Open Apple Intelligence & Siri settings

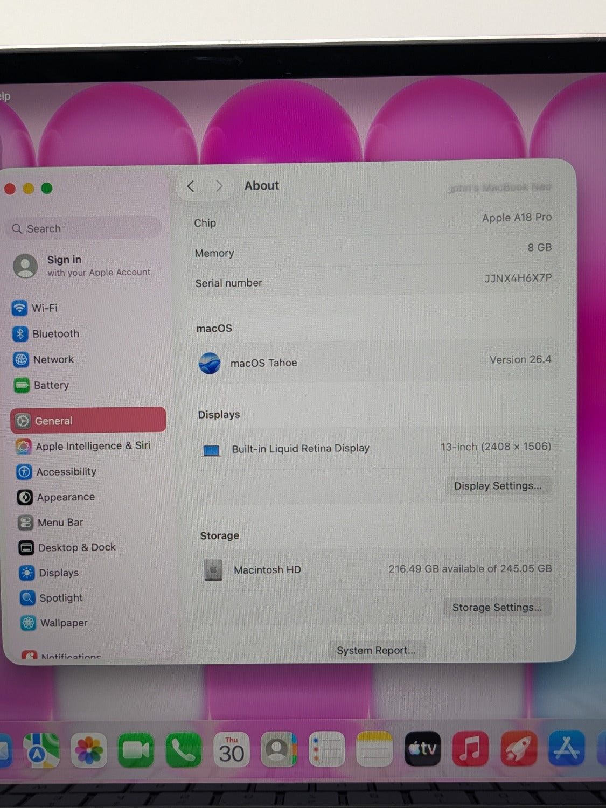pos(83,446)
